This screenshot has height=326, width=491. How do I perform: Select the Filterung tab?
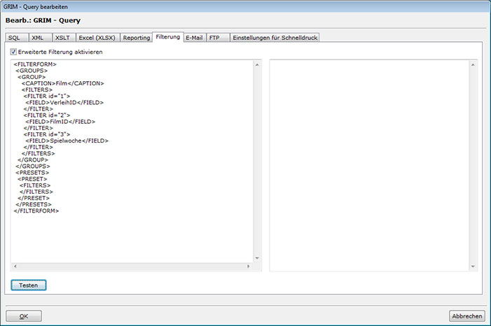(x=167, y=36)
